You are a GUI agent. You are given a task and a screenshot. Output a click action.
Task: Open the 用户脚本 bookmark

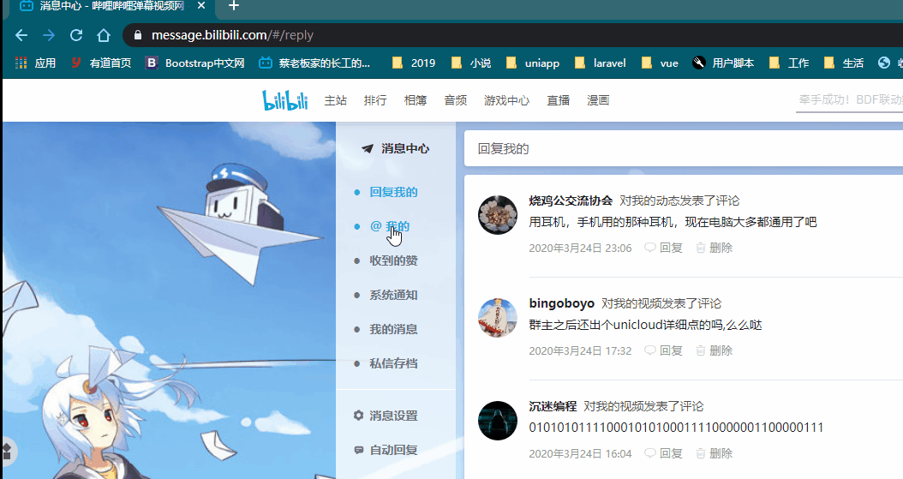[x=723, y=63]
